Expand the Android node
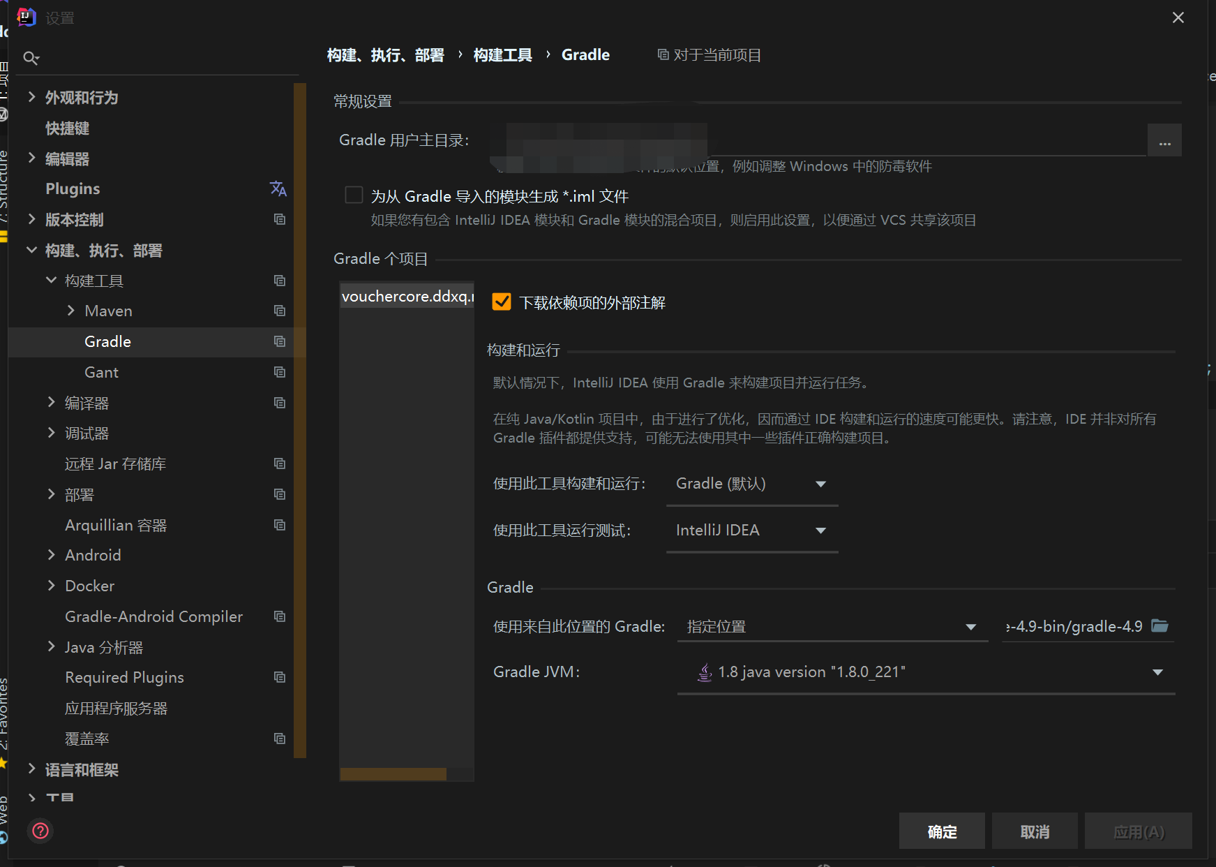The height and width of the screenshot is (867, 1216). tap(51, 555)
